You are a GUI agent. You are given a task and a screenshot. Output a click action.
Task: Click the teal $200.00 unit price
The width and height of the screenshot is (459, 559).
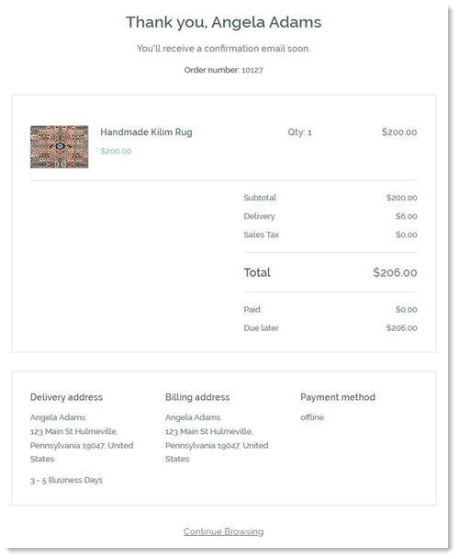[x=116, y=151]
